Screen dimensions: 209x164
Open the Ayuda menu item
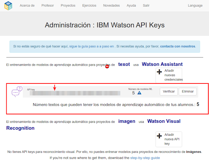pos(131,6)
